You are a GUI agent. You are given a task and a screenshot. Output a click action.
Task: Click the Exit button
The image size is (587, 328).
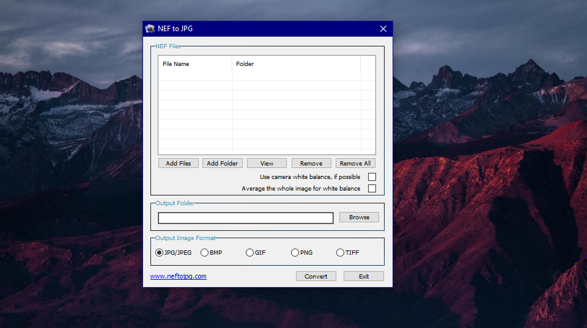(363, 277)
